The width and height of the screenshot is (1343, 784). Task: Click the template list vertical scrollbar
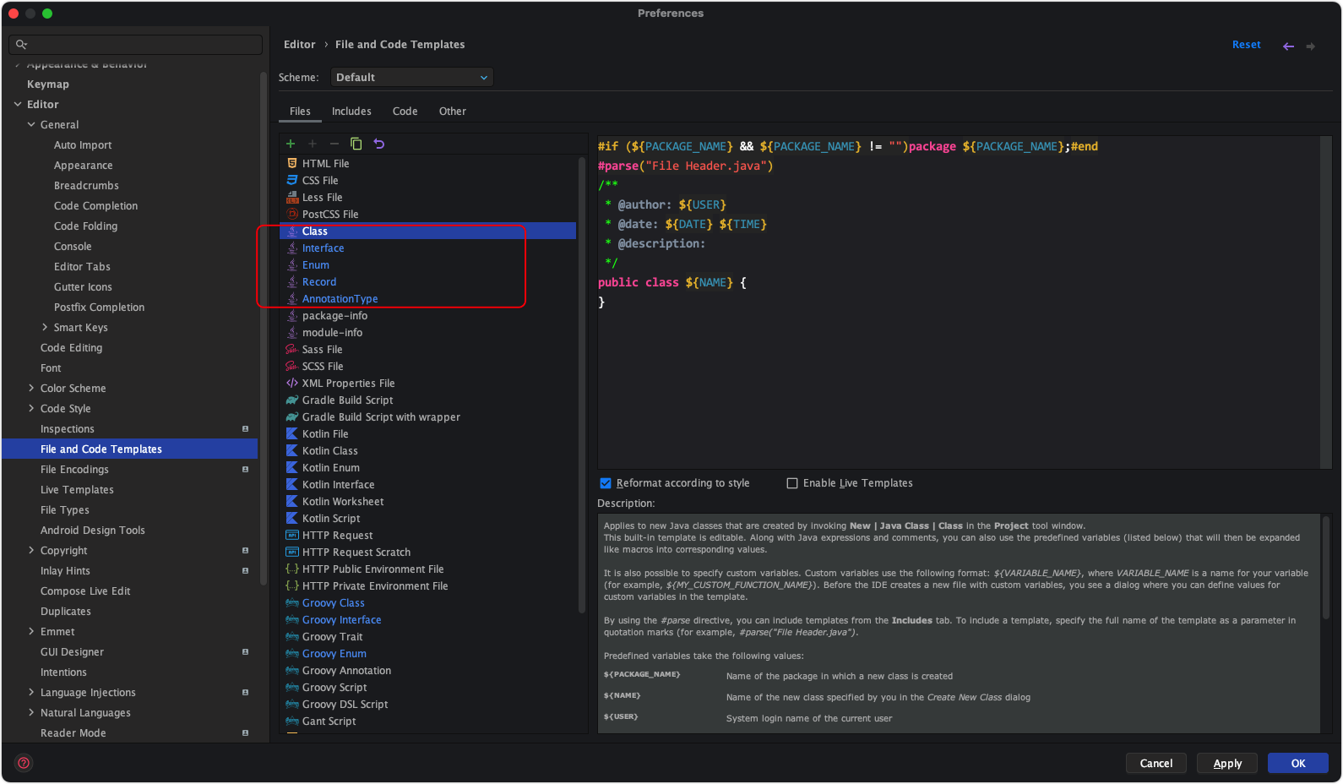(581, 384)
